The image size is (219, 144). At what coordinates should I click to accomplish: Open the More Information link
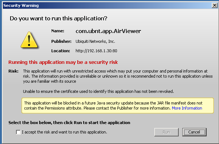187,108
